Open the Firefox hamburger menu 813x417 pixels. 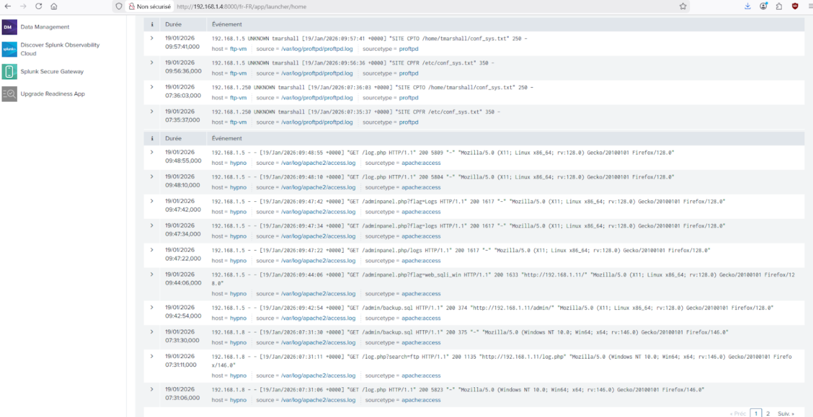808,6
